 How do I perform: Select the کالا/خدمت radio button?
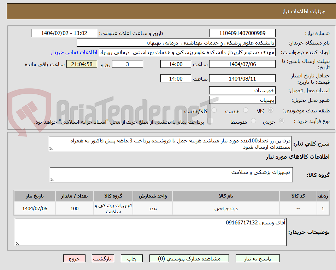coord(214,110)
